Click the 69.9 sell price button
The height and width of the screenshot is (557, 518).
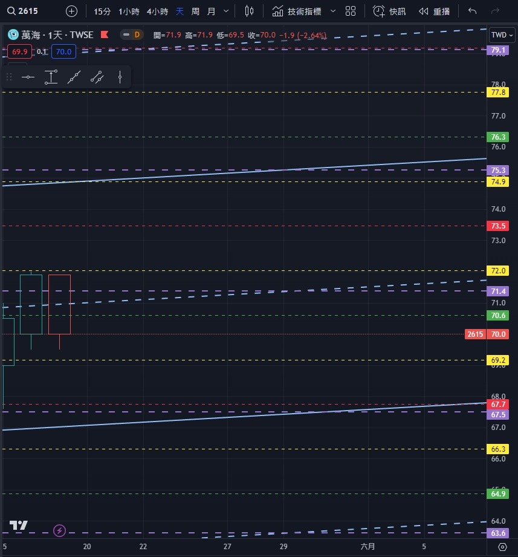tap(19, 51)
